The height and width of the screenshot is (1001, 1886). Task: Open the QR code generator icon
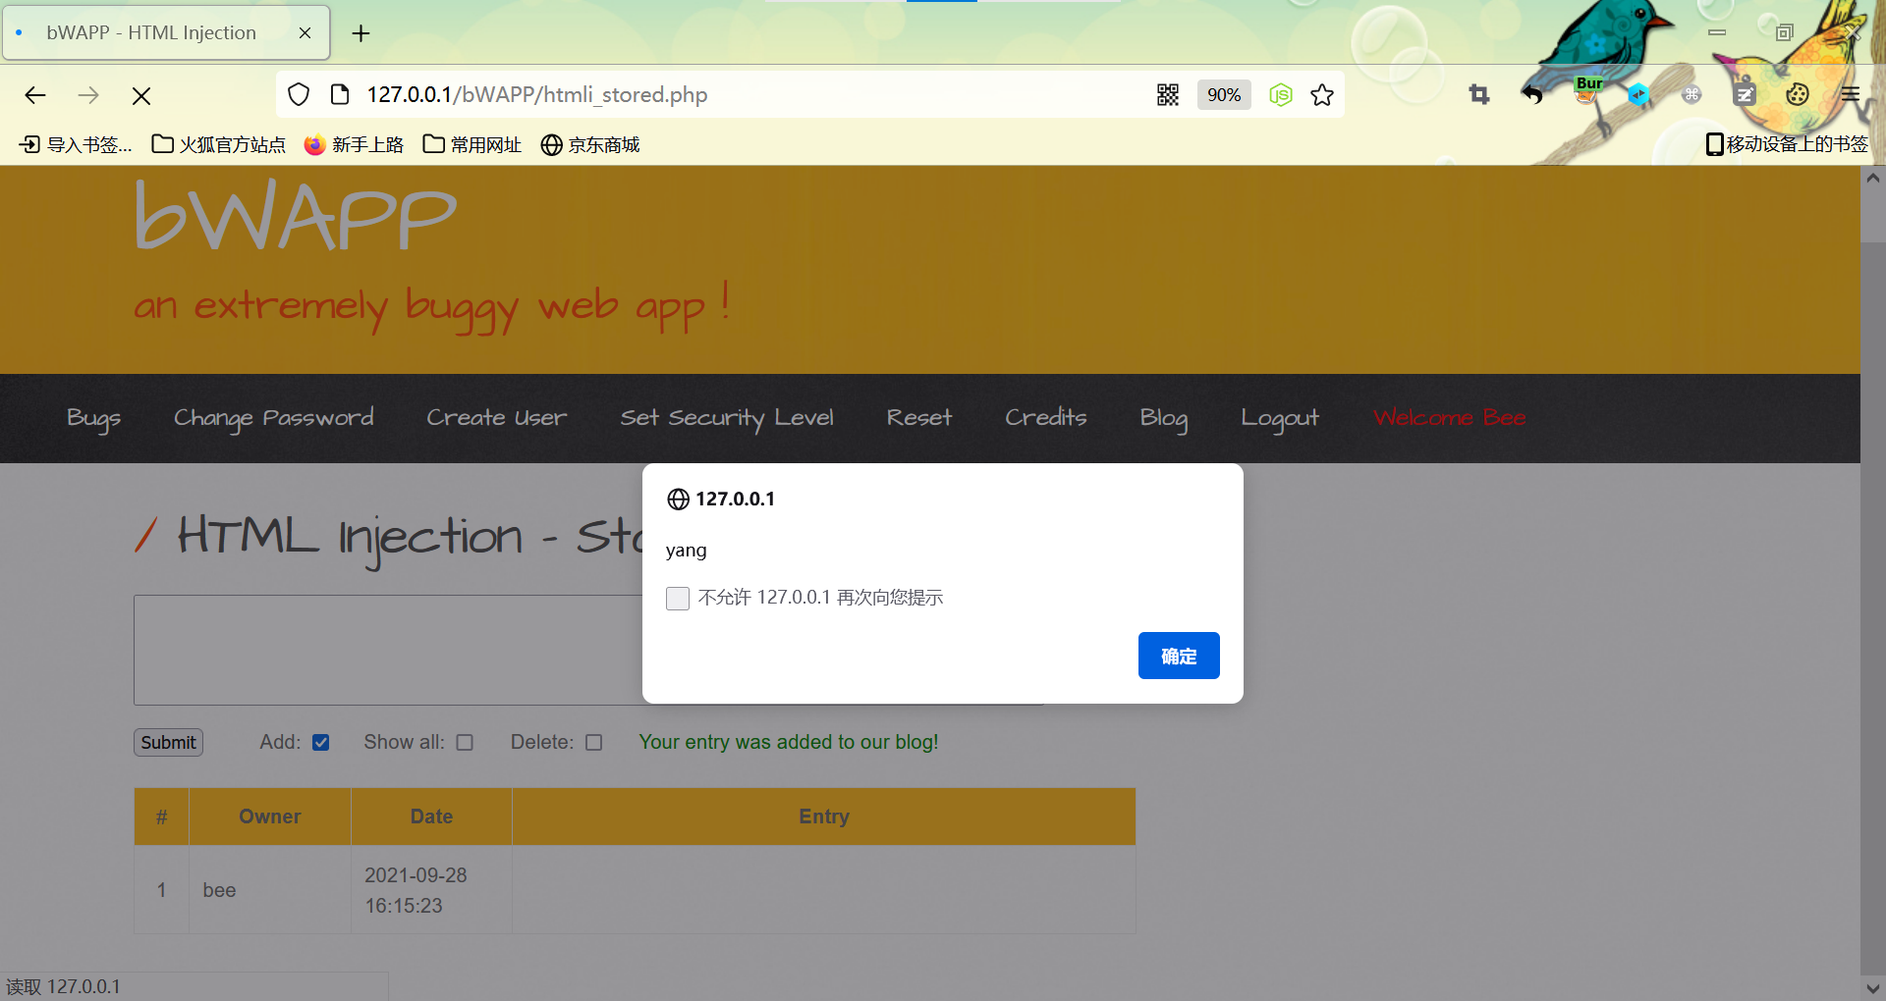1168,94
